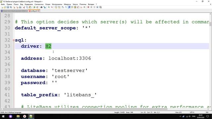Click the Copy toolbar icon
Viewport: 212px width, 119px height.
tap(27, 7)
